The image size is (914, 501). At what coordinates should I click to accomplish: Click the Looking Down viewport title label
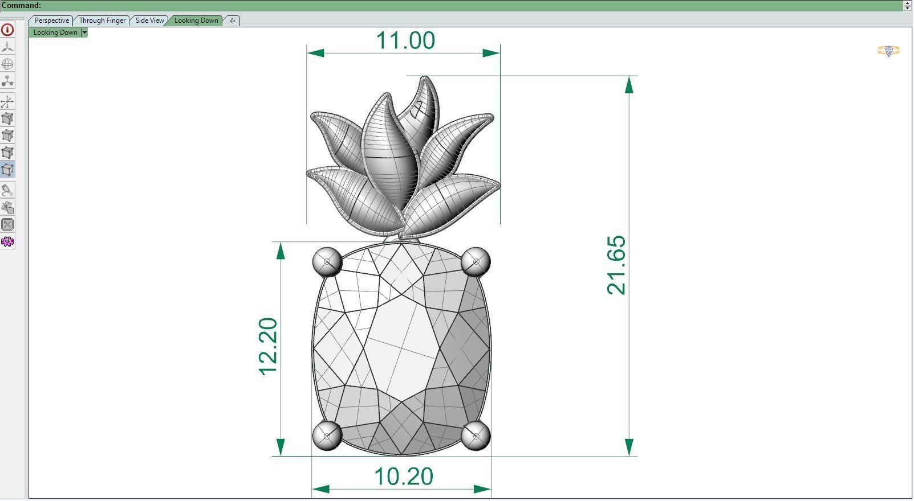(x=55, y=32)
